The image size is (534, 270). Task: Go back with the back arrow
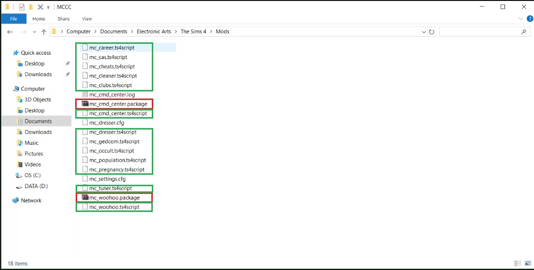click(x=10, y=32)
